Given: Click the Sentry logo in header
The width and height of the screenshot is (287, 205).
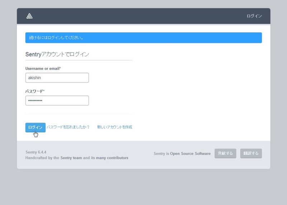Looking at the screenshot, I should (x=29, y=16).
